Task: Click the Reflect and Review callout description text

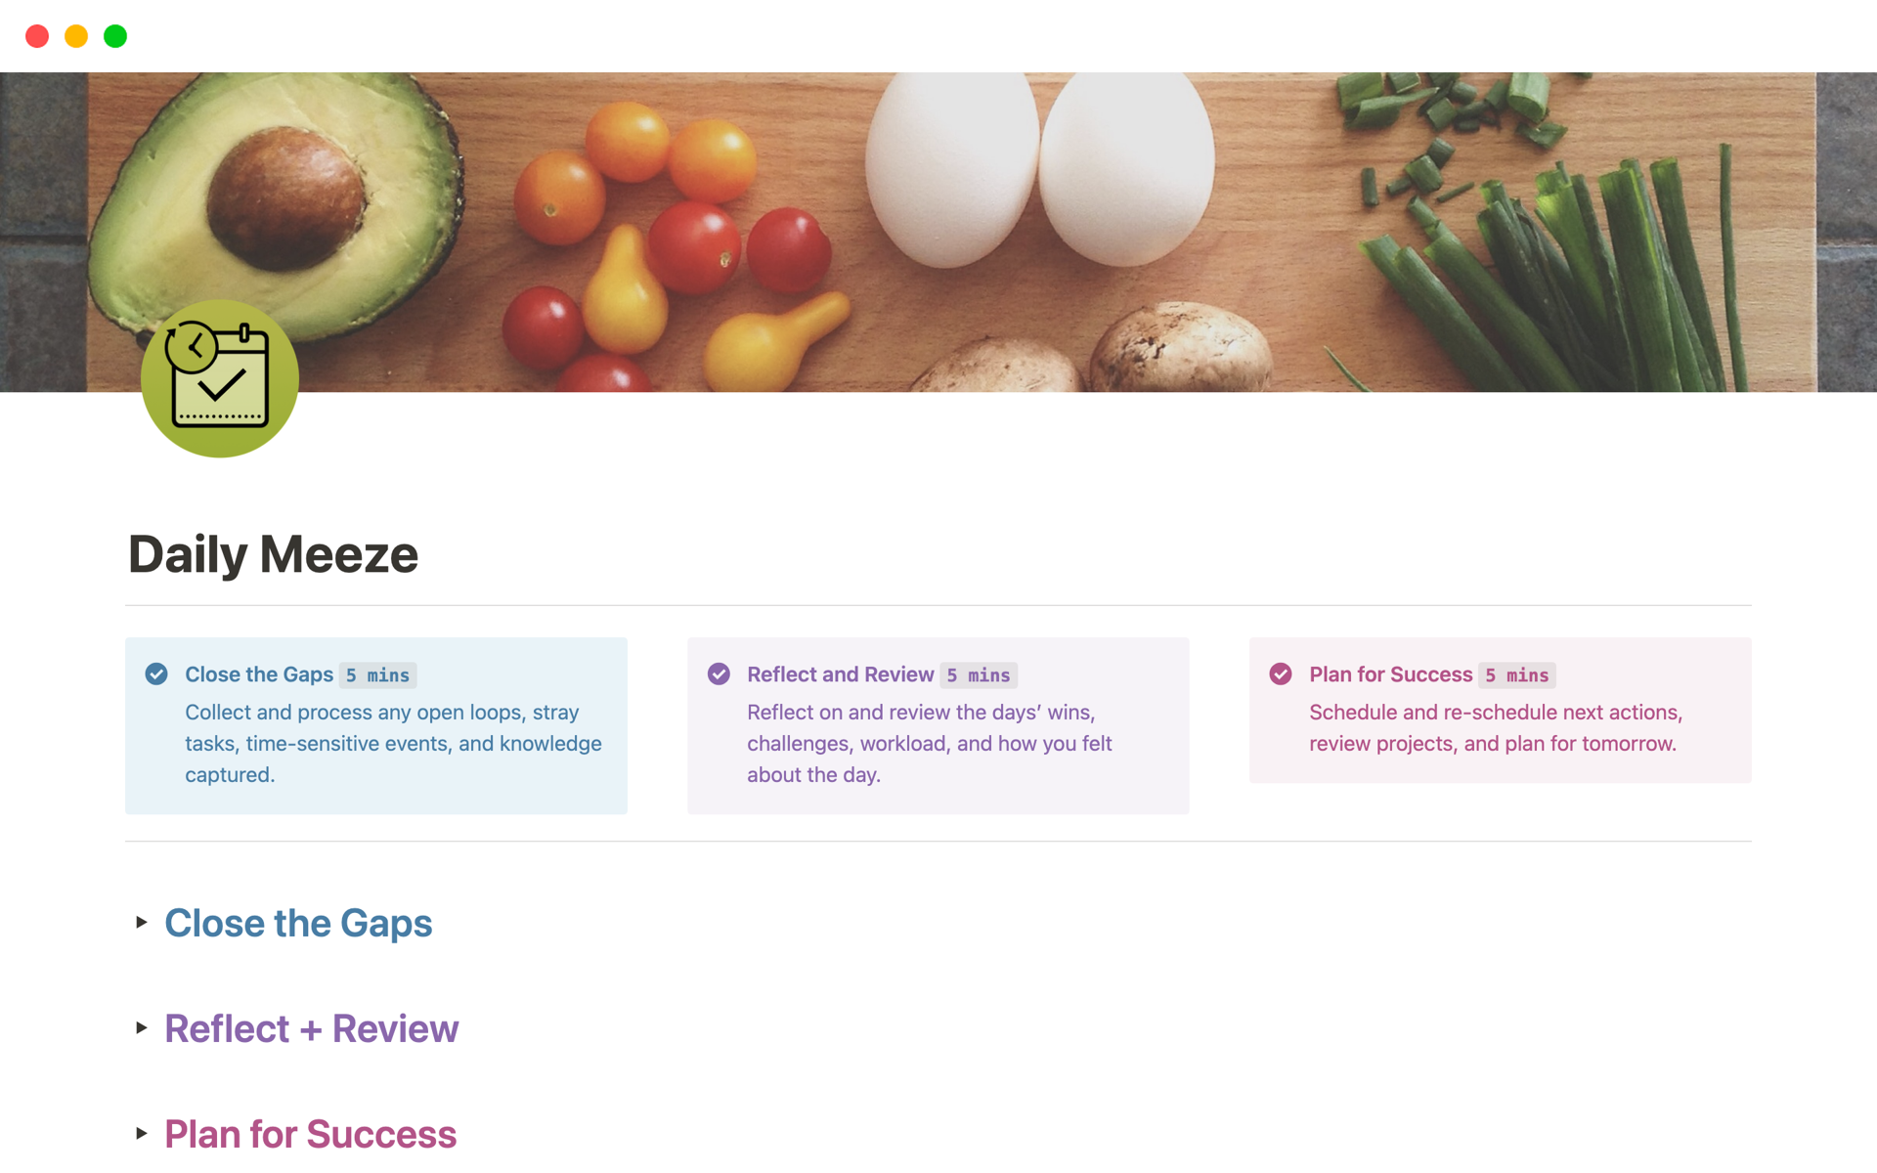Action: tap(929, 743)
